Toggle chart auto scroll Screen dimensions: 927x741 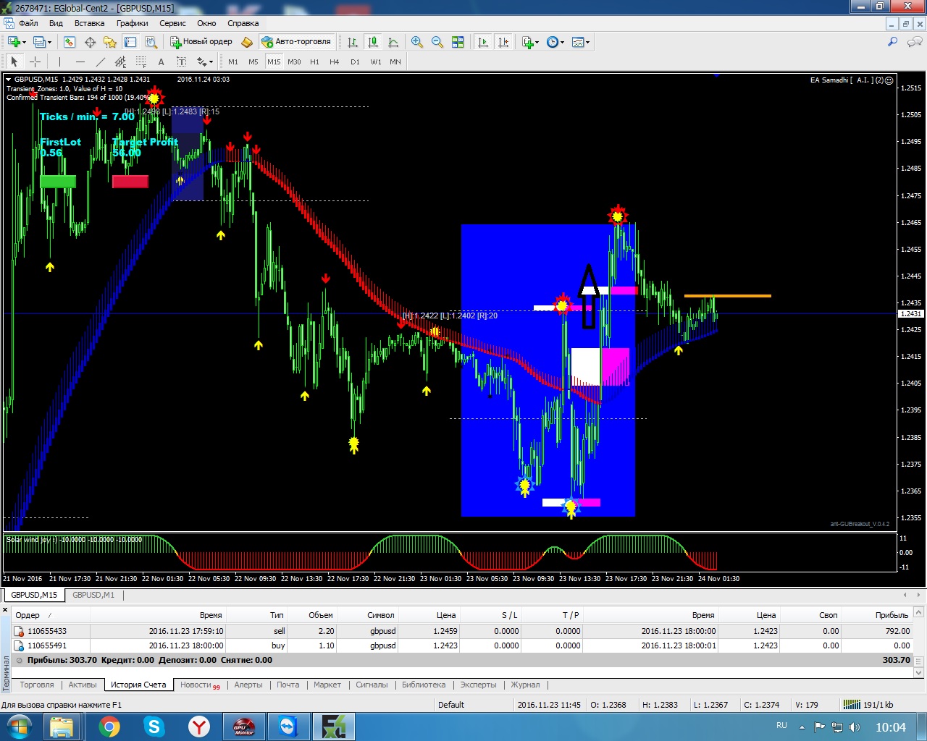tap(483, 42)
